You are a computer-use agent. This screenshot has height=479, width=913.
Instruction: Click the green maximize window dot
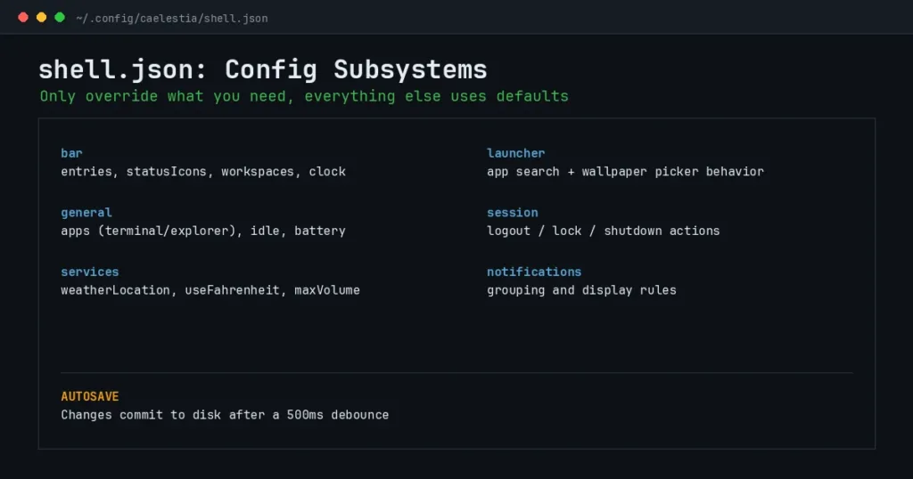60,18
